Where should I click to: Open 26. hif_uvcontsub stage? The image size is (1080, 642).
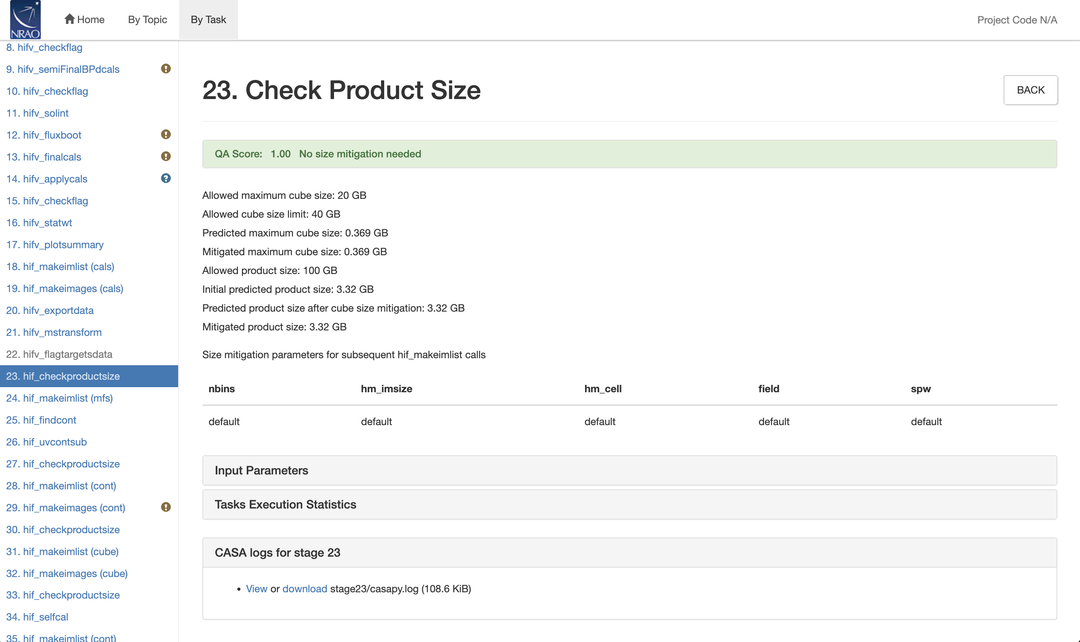tap(46, 442)
